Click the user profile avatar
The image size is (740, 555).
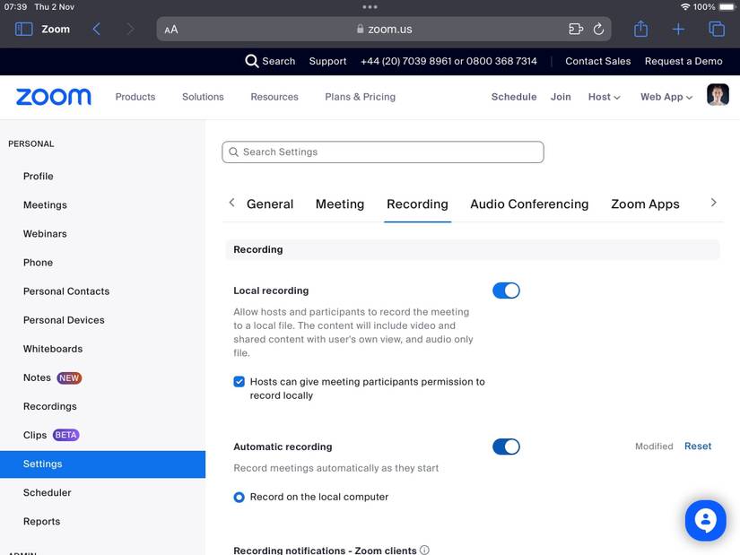click(718, 95)
